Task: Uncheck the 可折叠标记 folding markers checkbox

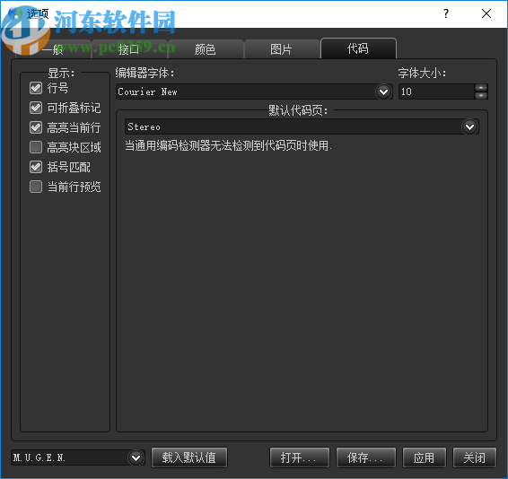Action: (x=36, y=108)
